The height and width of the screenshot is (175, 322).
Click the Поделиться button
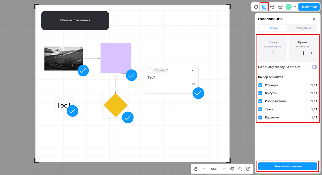pos(309,7)
